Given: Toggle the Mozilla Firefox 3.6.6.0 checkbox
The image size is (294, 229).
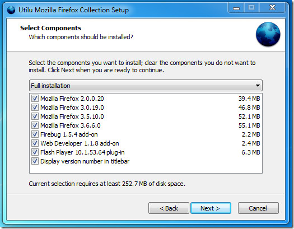Looking at the screenshot, I should (x=35, y=125).
